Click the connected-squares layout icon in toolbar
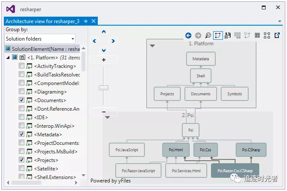The image size is (287, 191). click(267, 35)
